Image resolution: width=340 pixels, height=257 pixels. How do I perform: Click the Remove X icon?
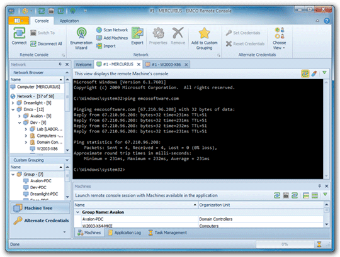(x=178, y=36)
